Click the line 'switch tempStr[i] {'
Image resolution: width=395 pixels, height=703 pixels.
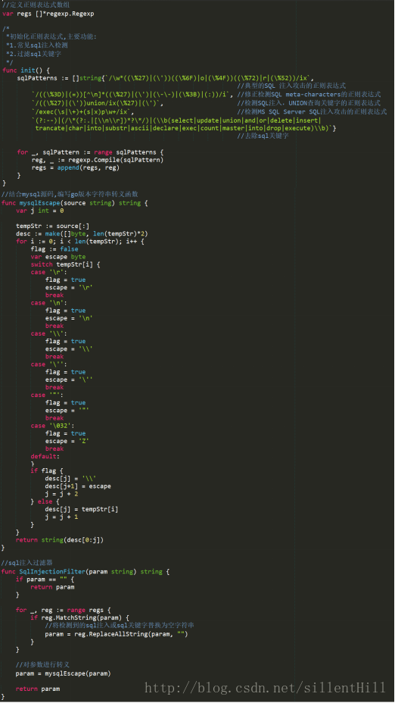65,264
